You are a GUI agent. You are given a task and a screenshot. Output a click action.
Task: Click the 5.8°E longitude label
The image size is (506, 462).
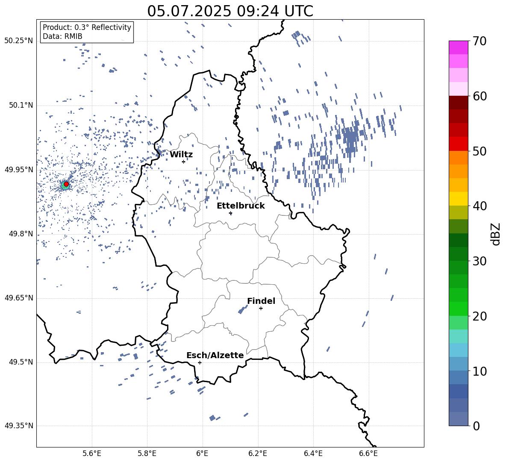click(x=147, y=453)
